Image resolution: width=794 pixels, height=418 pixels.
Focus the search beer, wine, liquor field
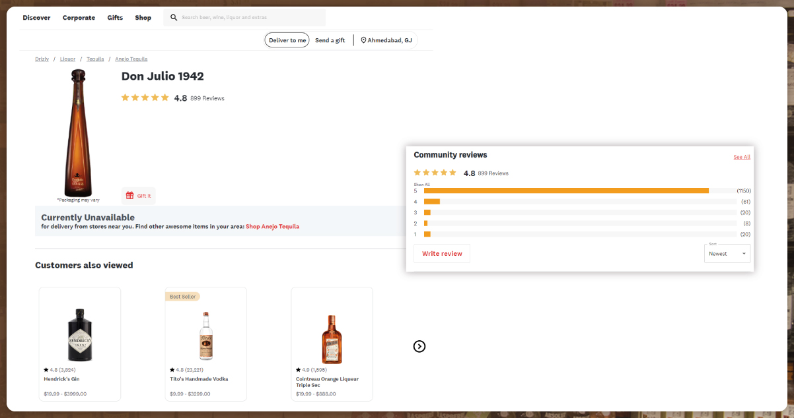(244, 18)
